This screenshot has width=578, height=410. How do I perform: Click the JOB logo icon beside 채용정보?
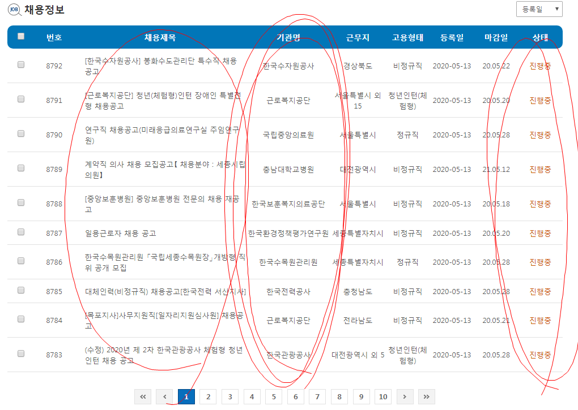14,10
